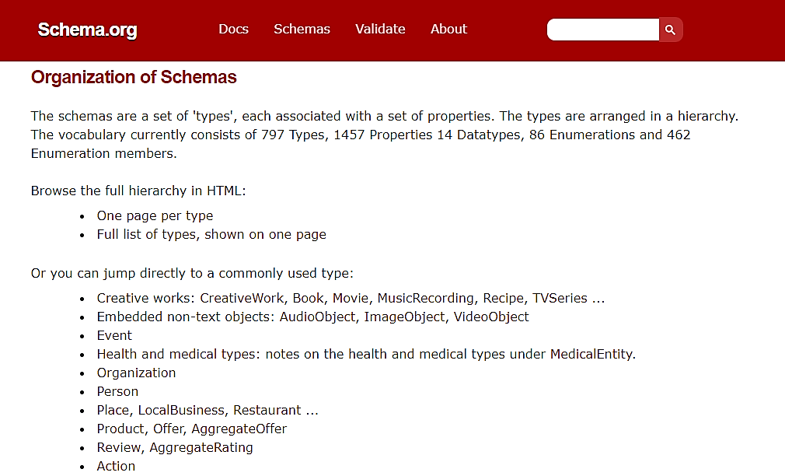This screenshot has width=785, height=476.
Task: Open the One page per type link
Action: pyautogui.click(x=155, y=216)
